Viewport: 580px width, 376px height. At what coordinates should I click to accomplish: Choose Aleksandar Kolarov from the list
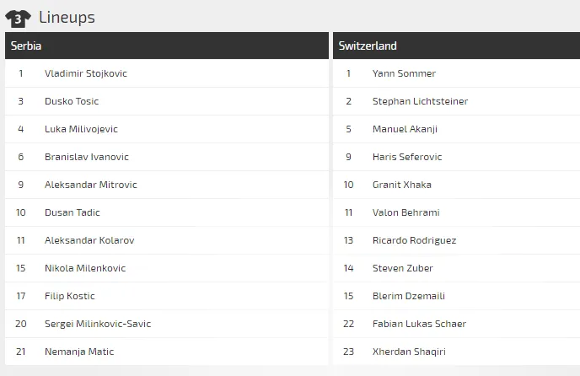[89, 240]
